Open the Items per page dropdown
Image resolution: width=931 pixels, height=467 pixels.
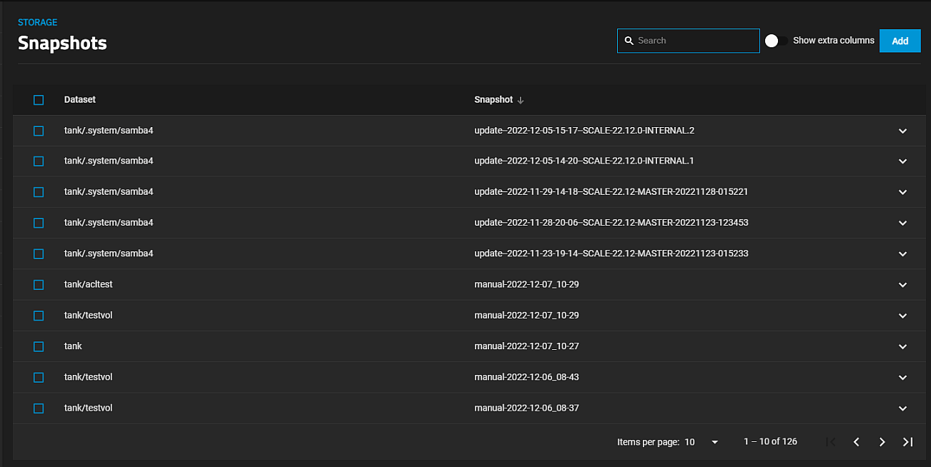click(714, 441)
